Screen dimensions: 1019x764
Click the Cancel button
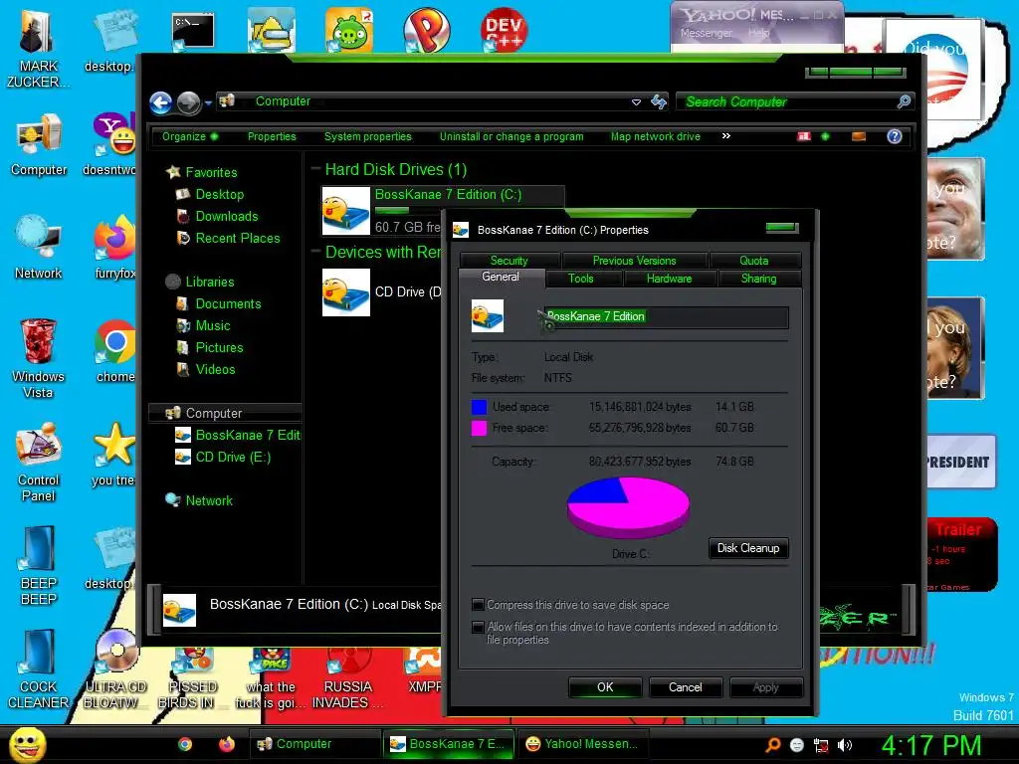click(686, 687)
